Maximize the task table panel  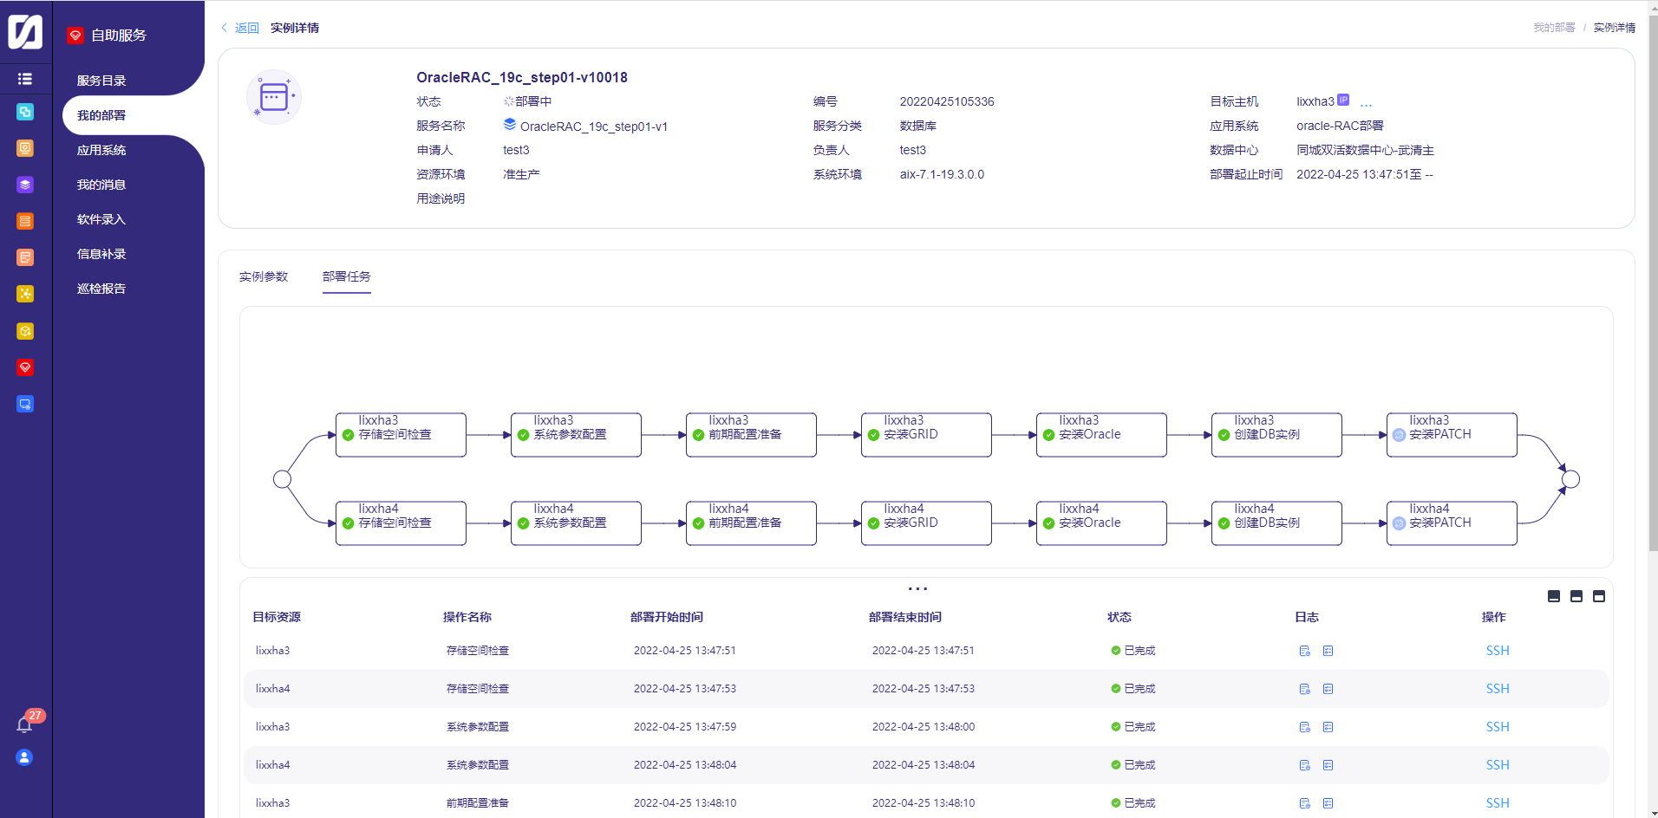1598,596
